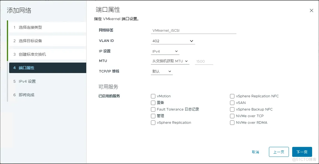Toggle the vSphere Replication checkbox
The height and width of the screenshot is (164, 319).
point(153,123)
